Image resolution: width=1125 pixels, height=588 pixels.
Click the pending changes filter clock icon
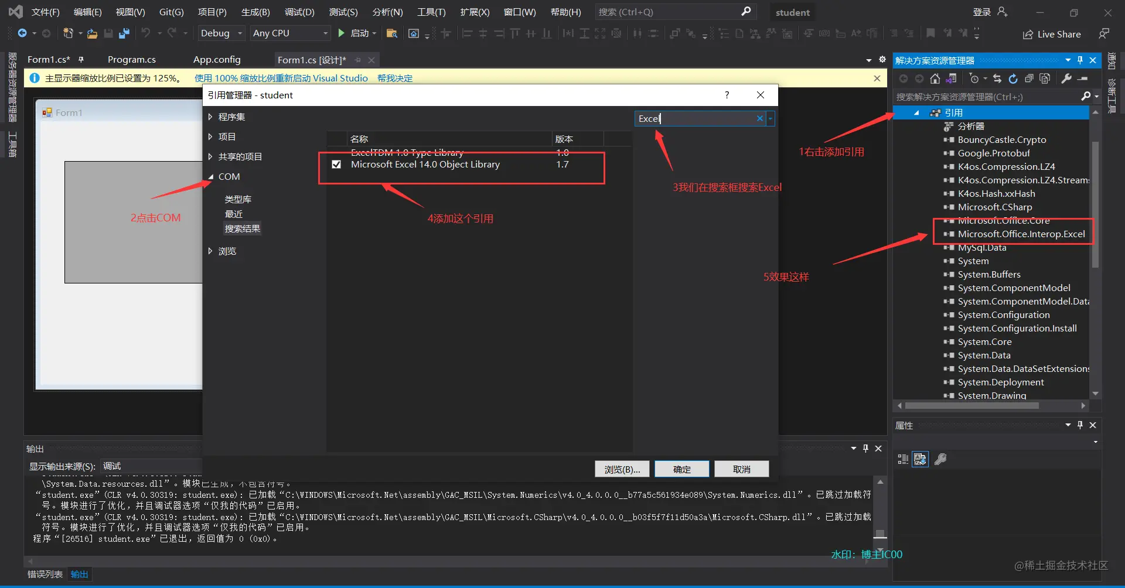point(974,78)
